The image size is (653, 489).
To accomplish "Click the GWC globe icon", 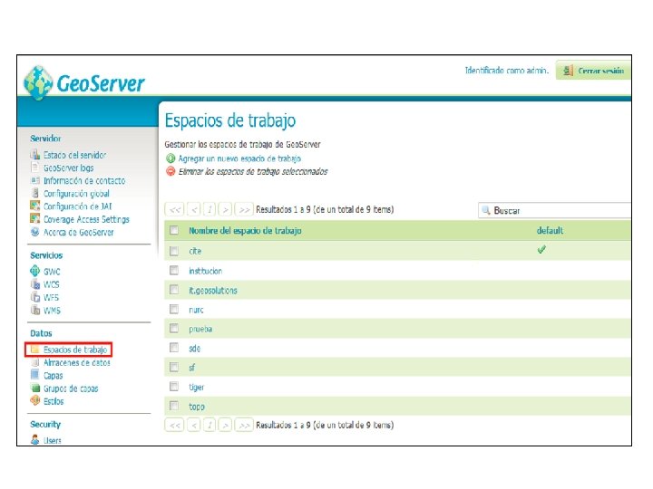I will [35, 271].
